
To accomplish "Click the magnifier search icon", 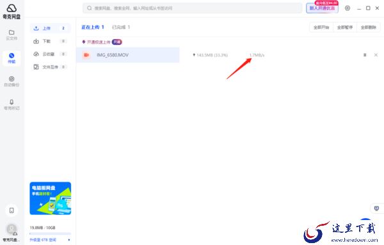I will click(x=90, y=8).
